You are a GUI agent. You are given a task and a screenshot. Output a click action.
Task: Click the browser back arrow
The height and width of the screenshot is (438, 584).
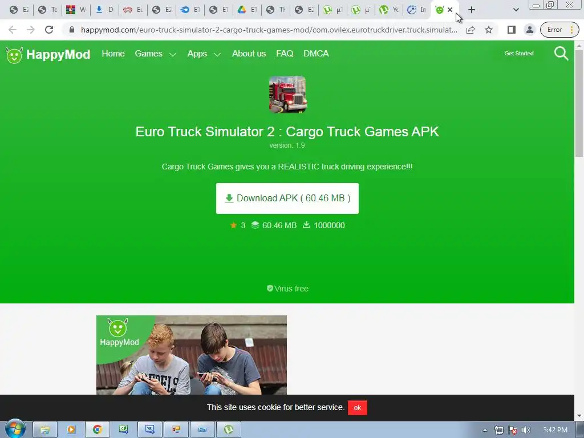[x=13, y=30]
